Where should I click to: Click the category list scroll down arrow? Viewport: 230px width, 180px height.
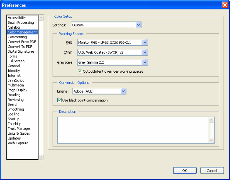pyautogui.click(x=41, y=157)
